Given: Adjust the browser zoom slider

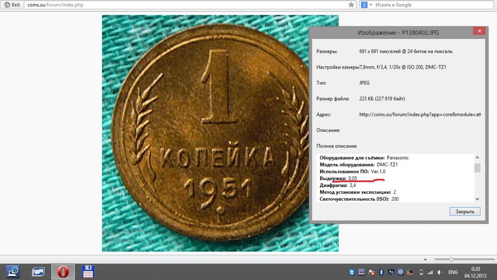Looking at the screenshot, I should click(451, 259).
